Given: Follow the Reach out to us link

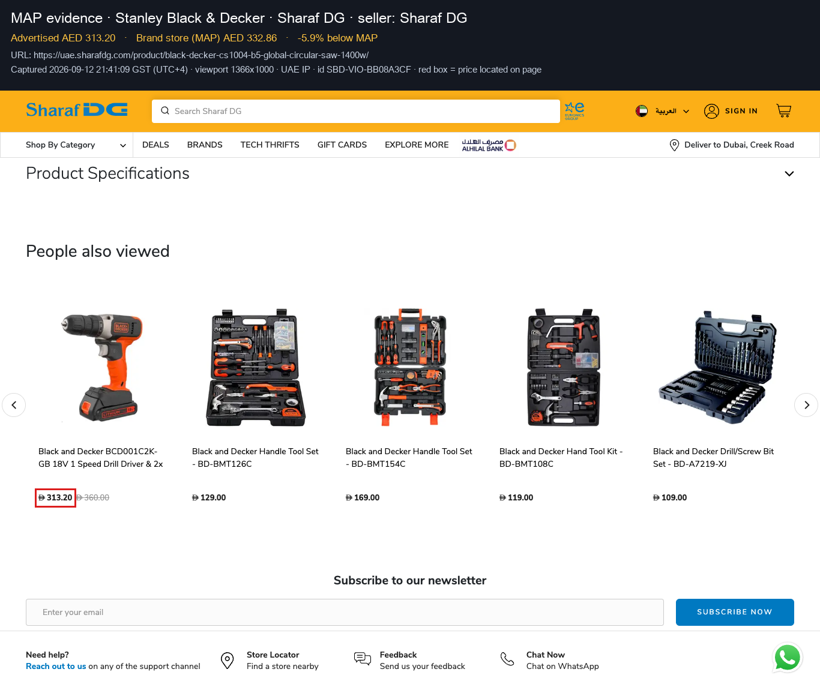Looking at the screenshot, I should point(56,667).
